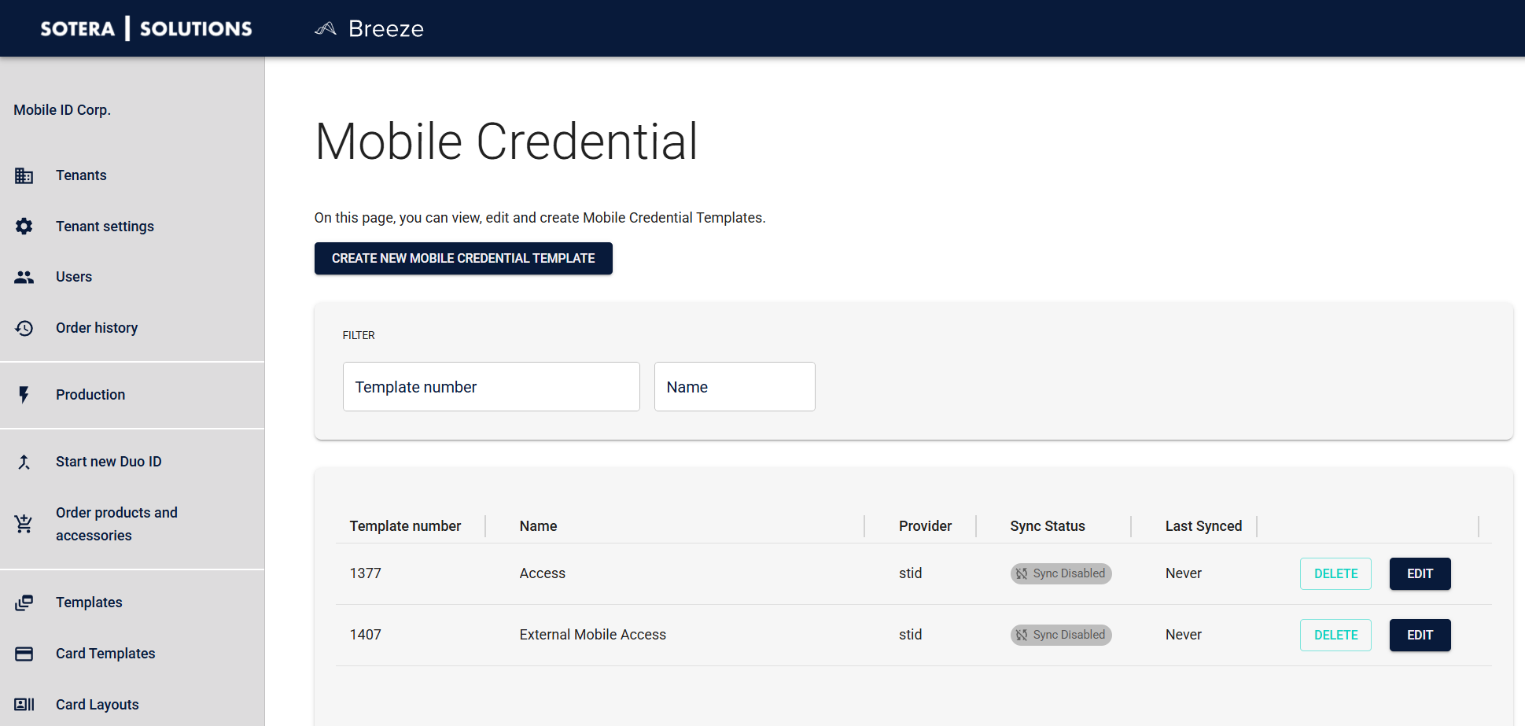Screen dimensions: 1525x726
Task: Click the Template number filter box
Action: point(491,386)
